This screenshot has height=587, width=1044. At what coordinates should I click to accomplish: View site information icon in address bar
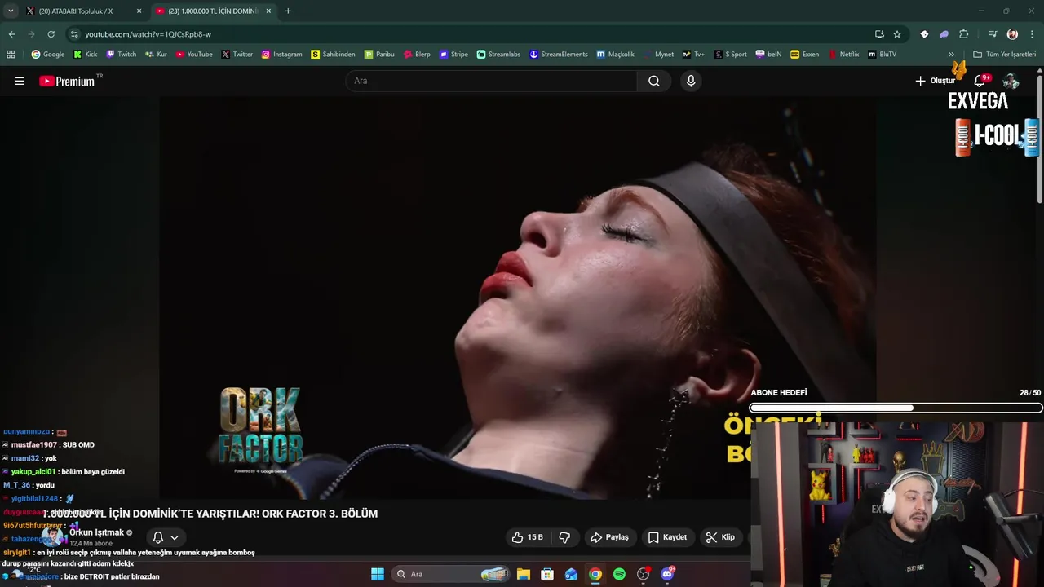[74, 34]
